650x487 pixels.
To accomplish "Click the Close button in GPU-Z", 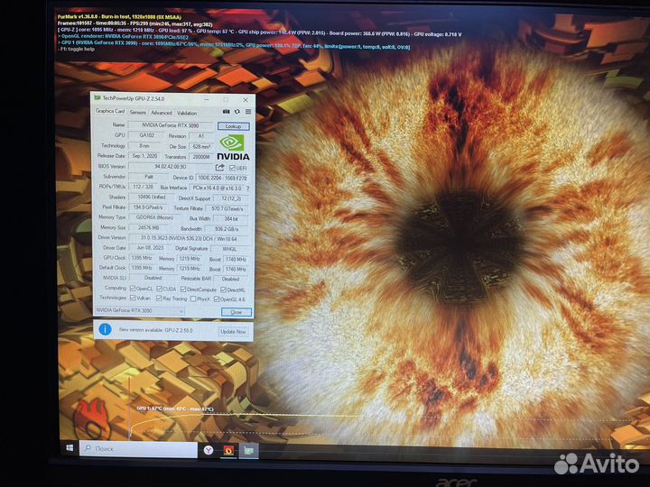I will point(236,312).
